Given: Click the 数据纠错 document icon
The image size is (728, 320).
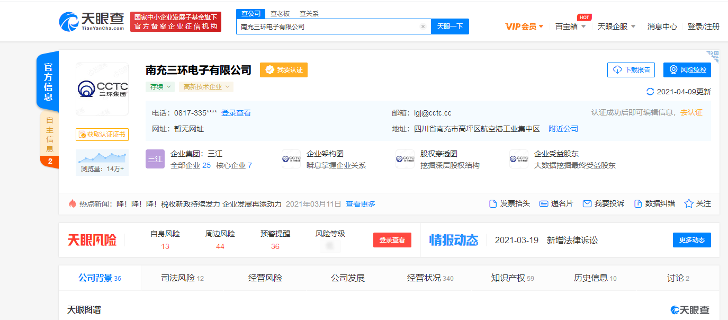Looking at the screenshot, I should tap(638, 203).
